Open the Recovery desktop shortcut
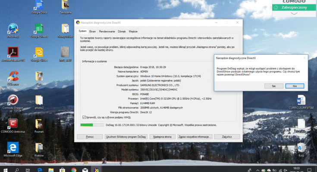 (x=13, y=31)
